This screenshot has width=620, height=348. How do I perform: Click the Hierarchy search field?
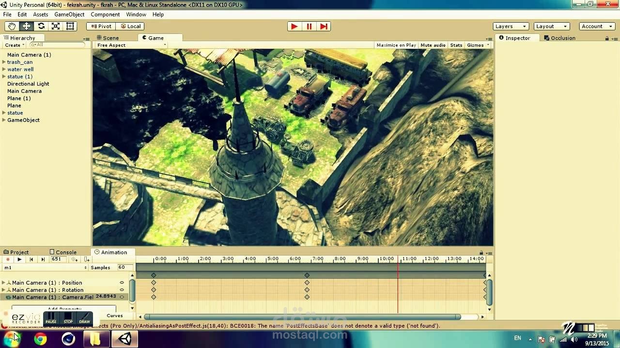[57, 45]
